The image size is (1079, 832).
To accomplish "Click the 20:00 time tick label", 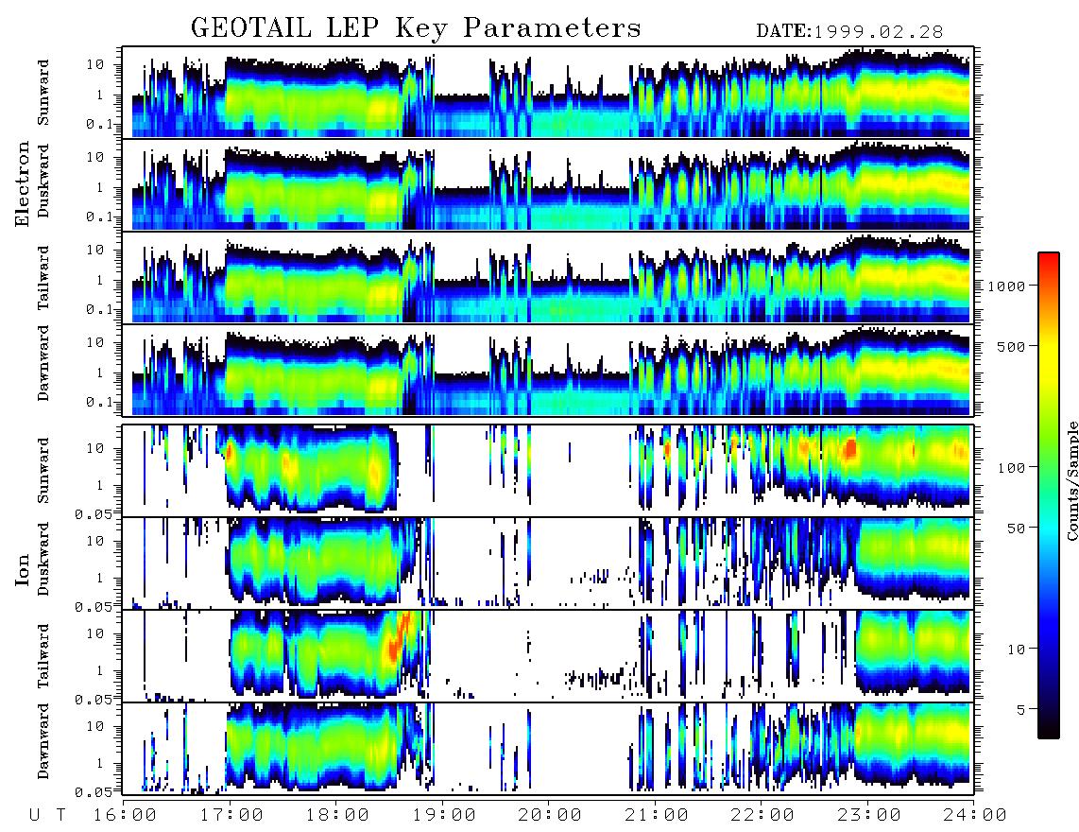I will tap(550, 816).
